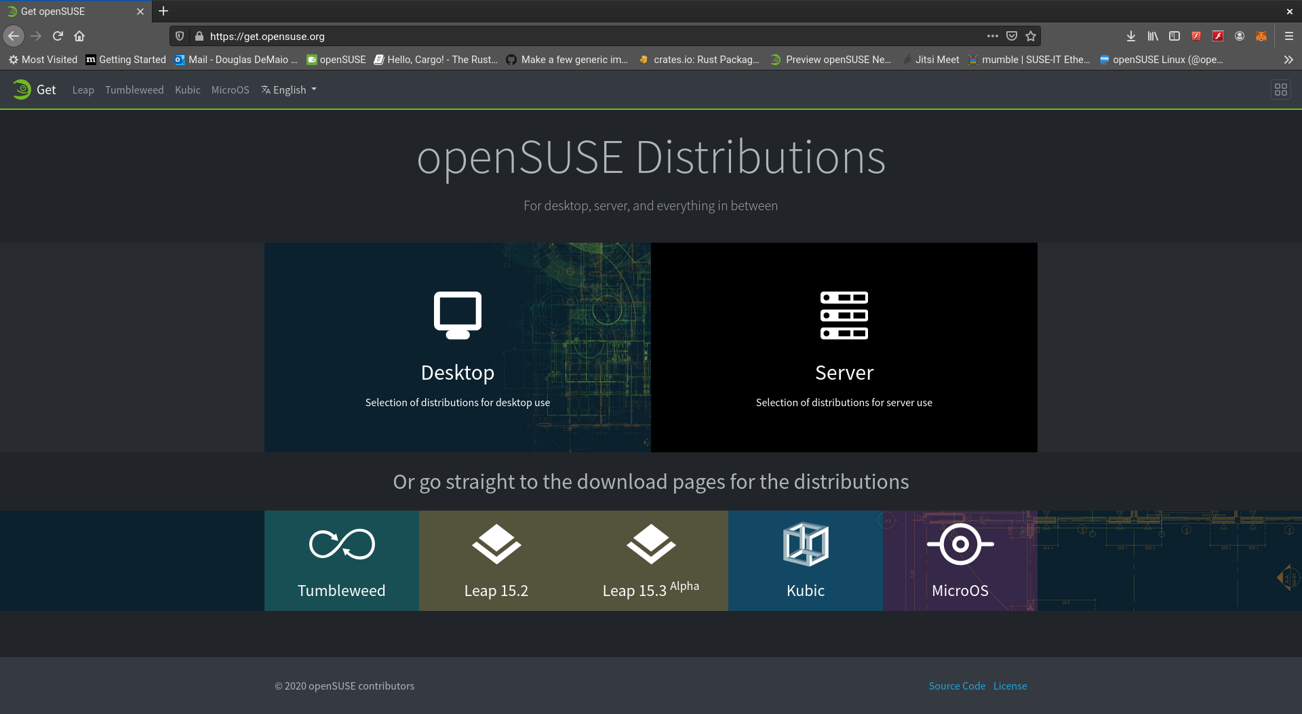Open Kubic from the top navigation
Viewport: 1302px width, 714px height.
tap(187, 90)
